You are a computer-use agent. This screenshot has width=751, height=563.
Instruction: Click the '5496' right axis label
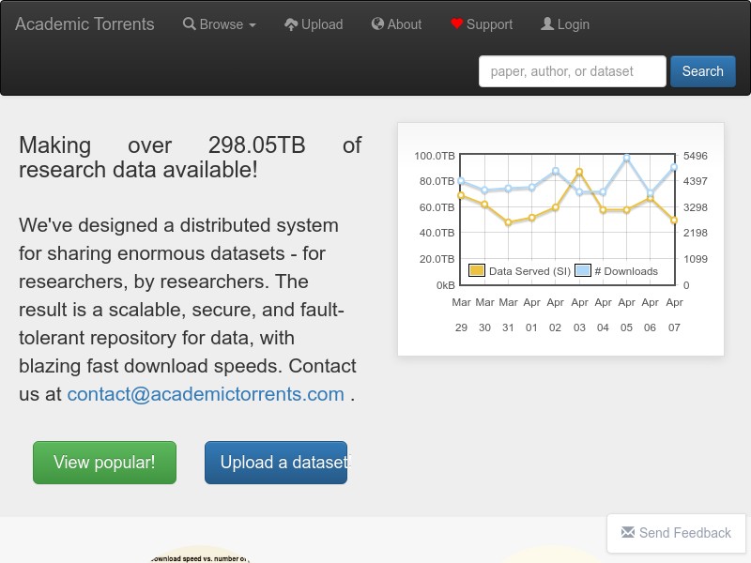point(696,156)
